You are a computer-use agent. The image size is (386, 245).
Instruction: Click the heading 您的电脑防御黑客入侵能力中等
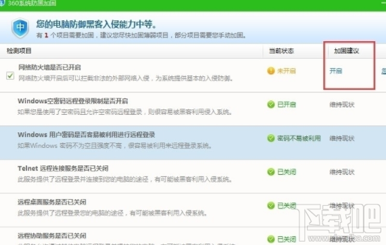click(97, 24)
